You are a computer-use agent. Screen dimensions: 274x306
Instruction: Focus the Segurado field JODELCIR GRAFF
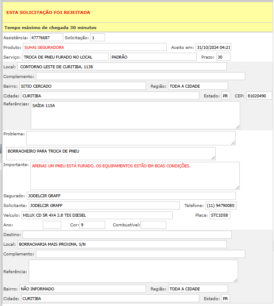131,196
